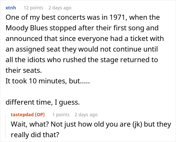Click the (OP) tag beside tastepdad
176x142 pixels.
[40, 114]
